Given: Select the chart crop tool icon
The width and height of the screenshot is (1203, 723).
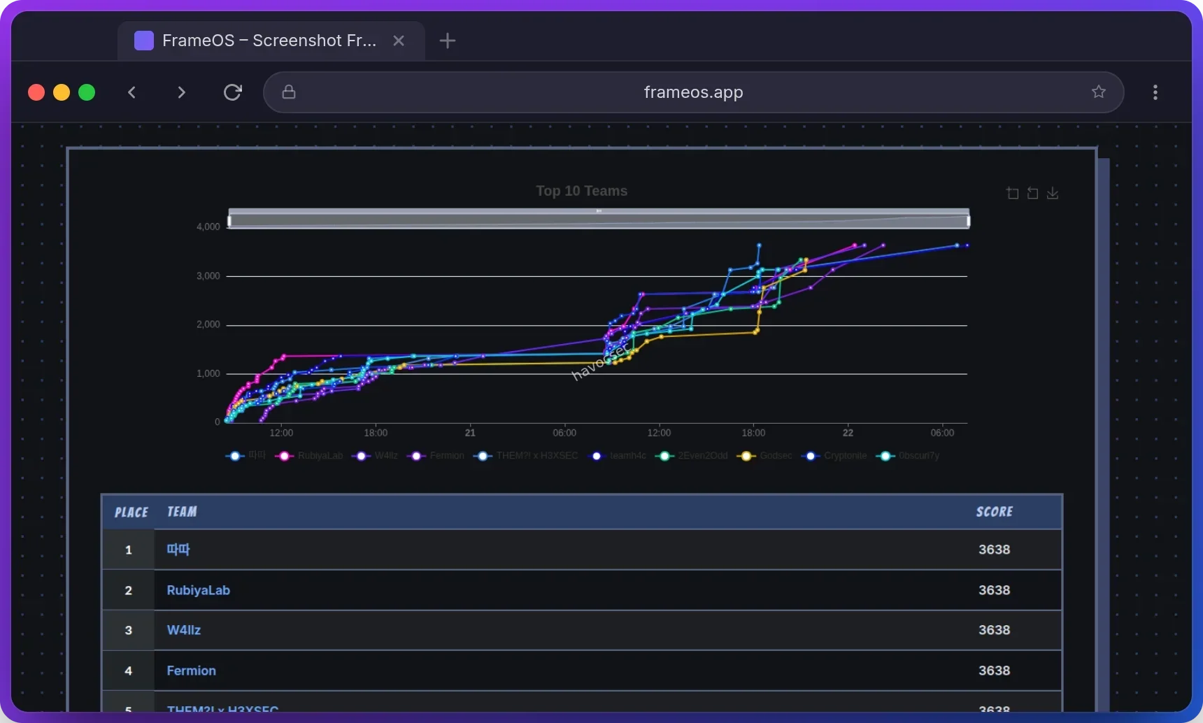Looking at the screenshot, I should (x=1012, y=193).
